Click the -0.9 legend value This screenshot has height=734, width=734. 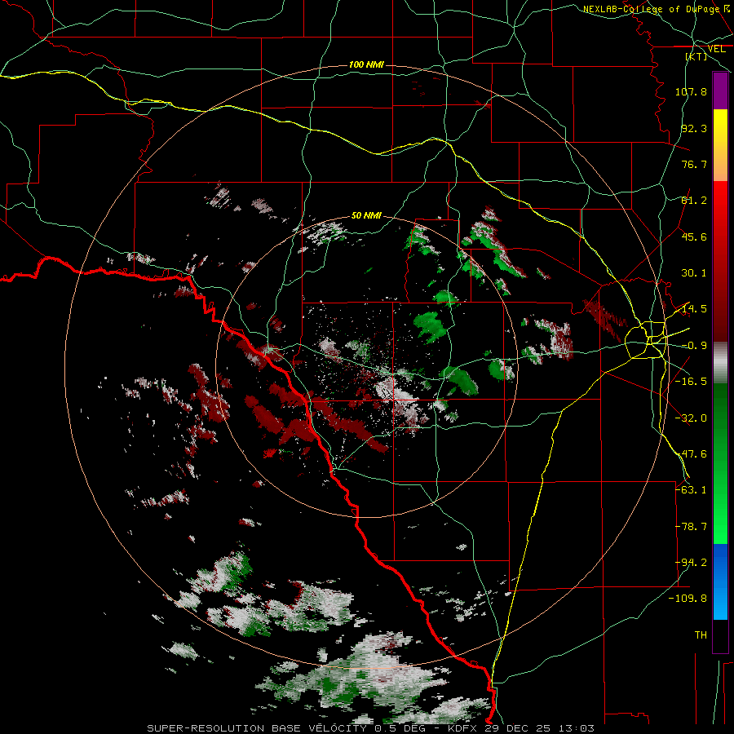pyautogui.click(x=694, y=346)
